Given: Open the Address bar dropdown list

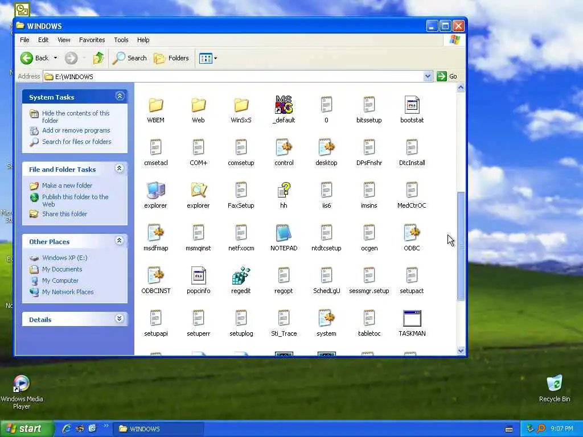Looking at the screenshot, I should [428, 76].
